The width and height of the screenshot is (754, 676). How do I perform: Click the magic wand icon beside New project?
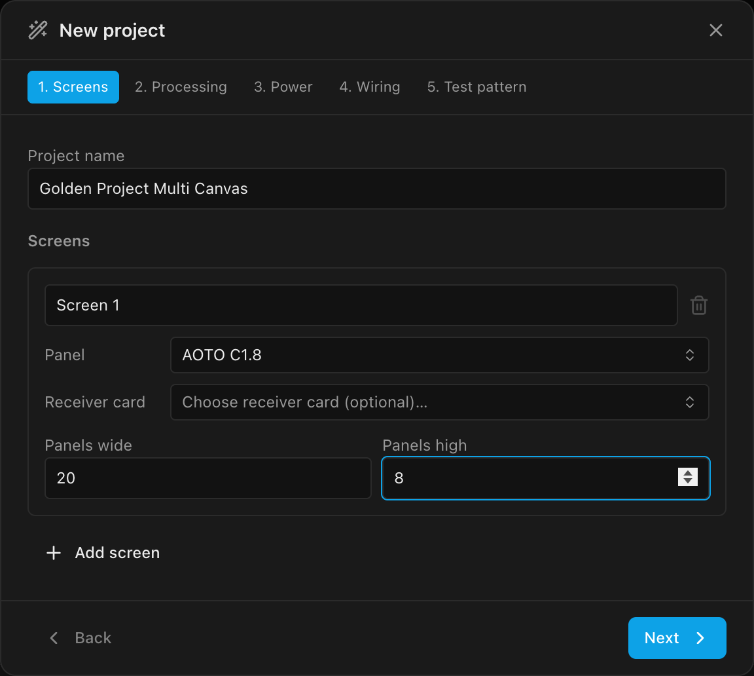pos(38,30)
